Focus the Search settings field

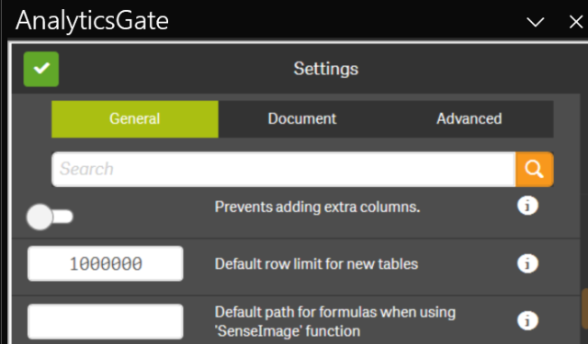click(x=284, y=169)
